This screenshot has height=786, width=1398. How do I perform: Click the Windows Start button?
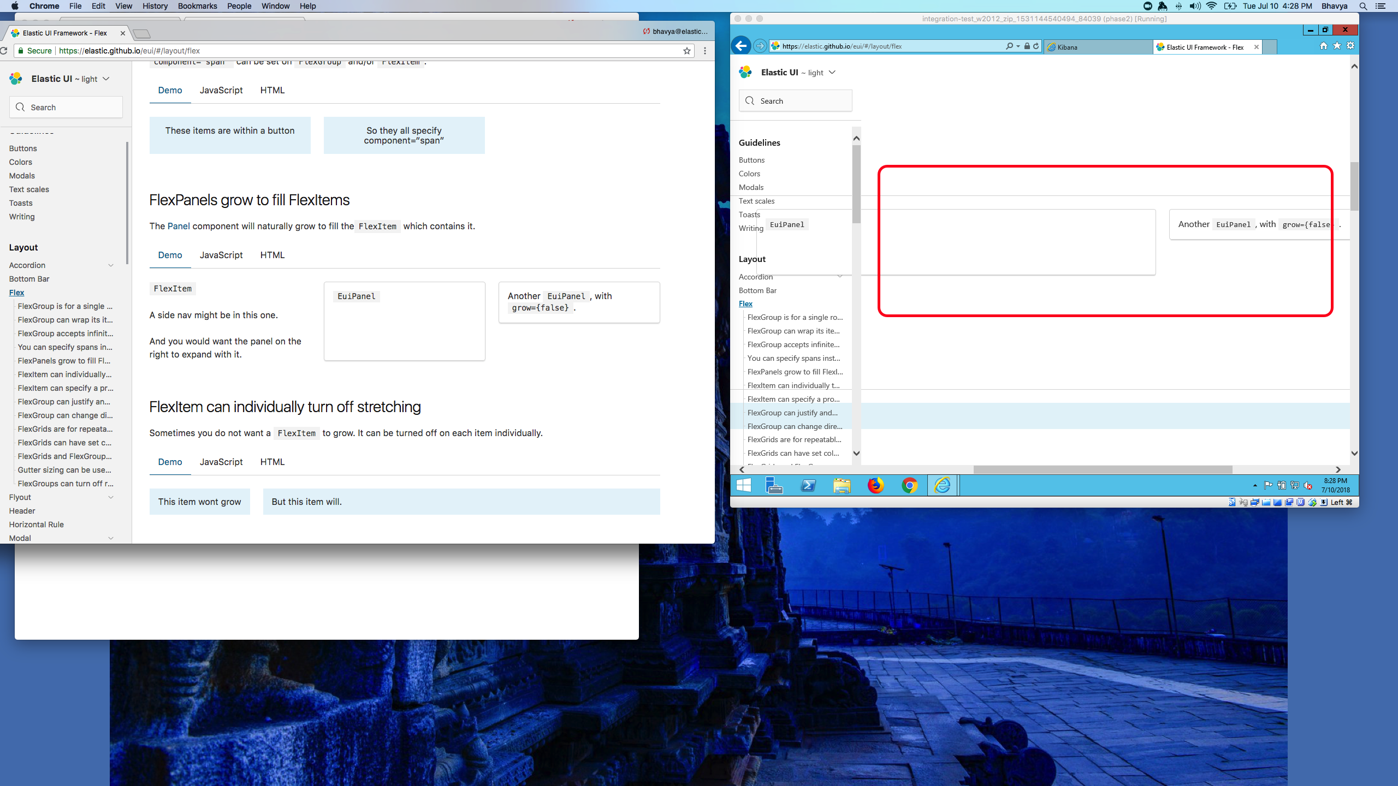[743, 485]
